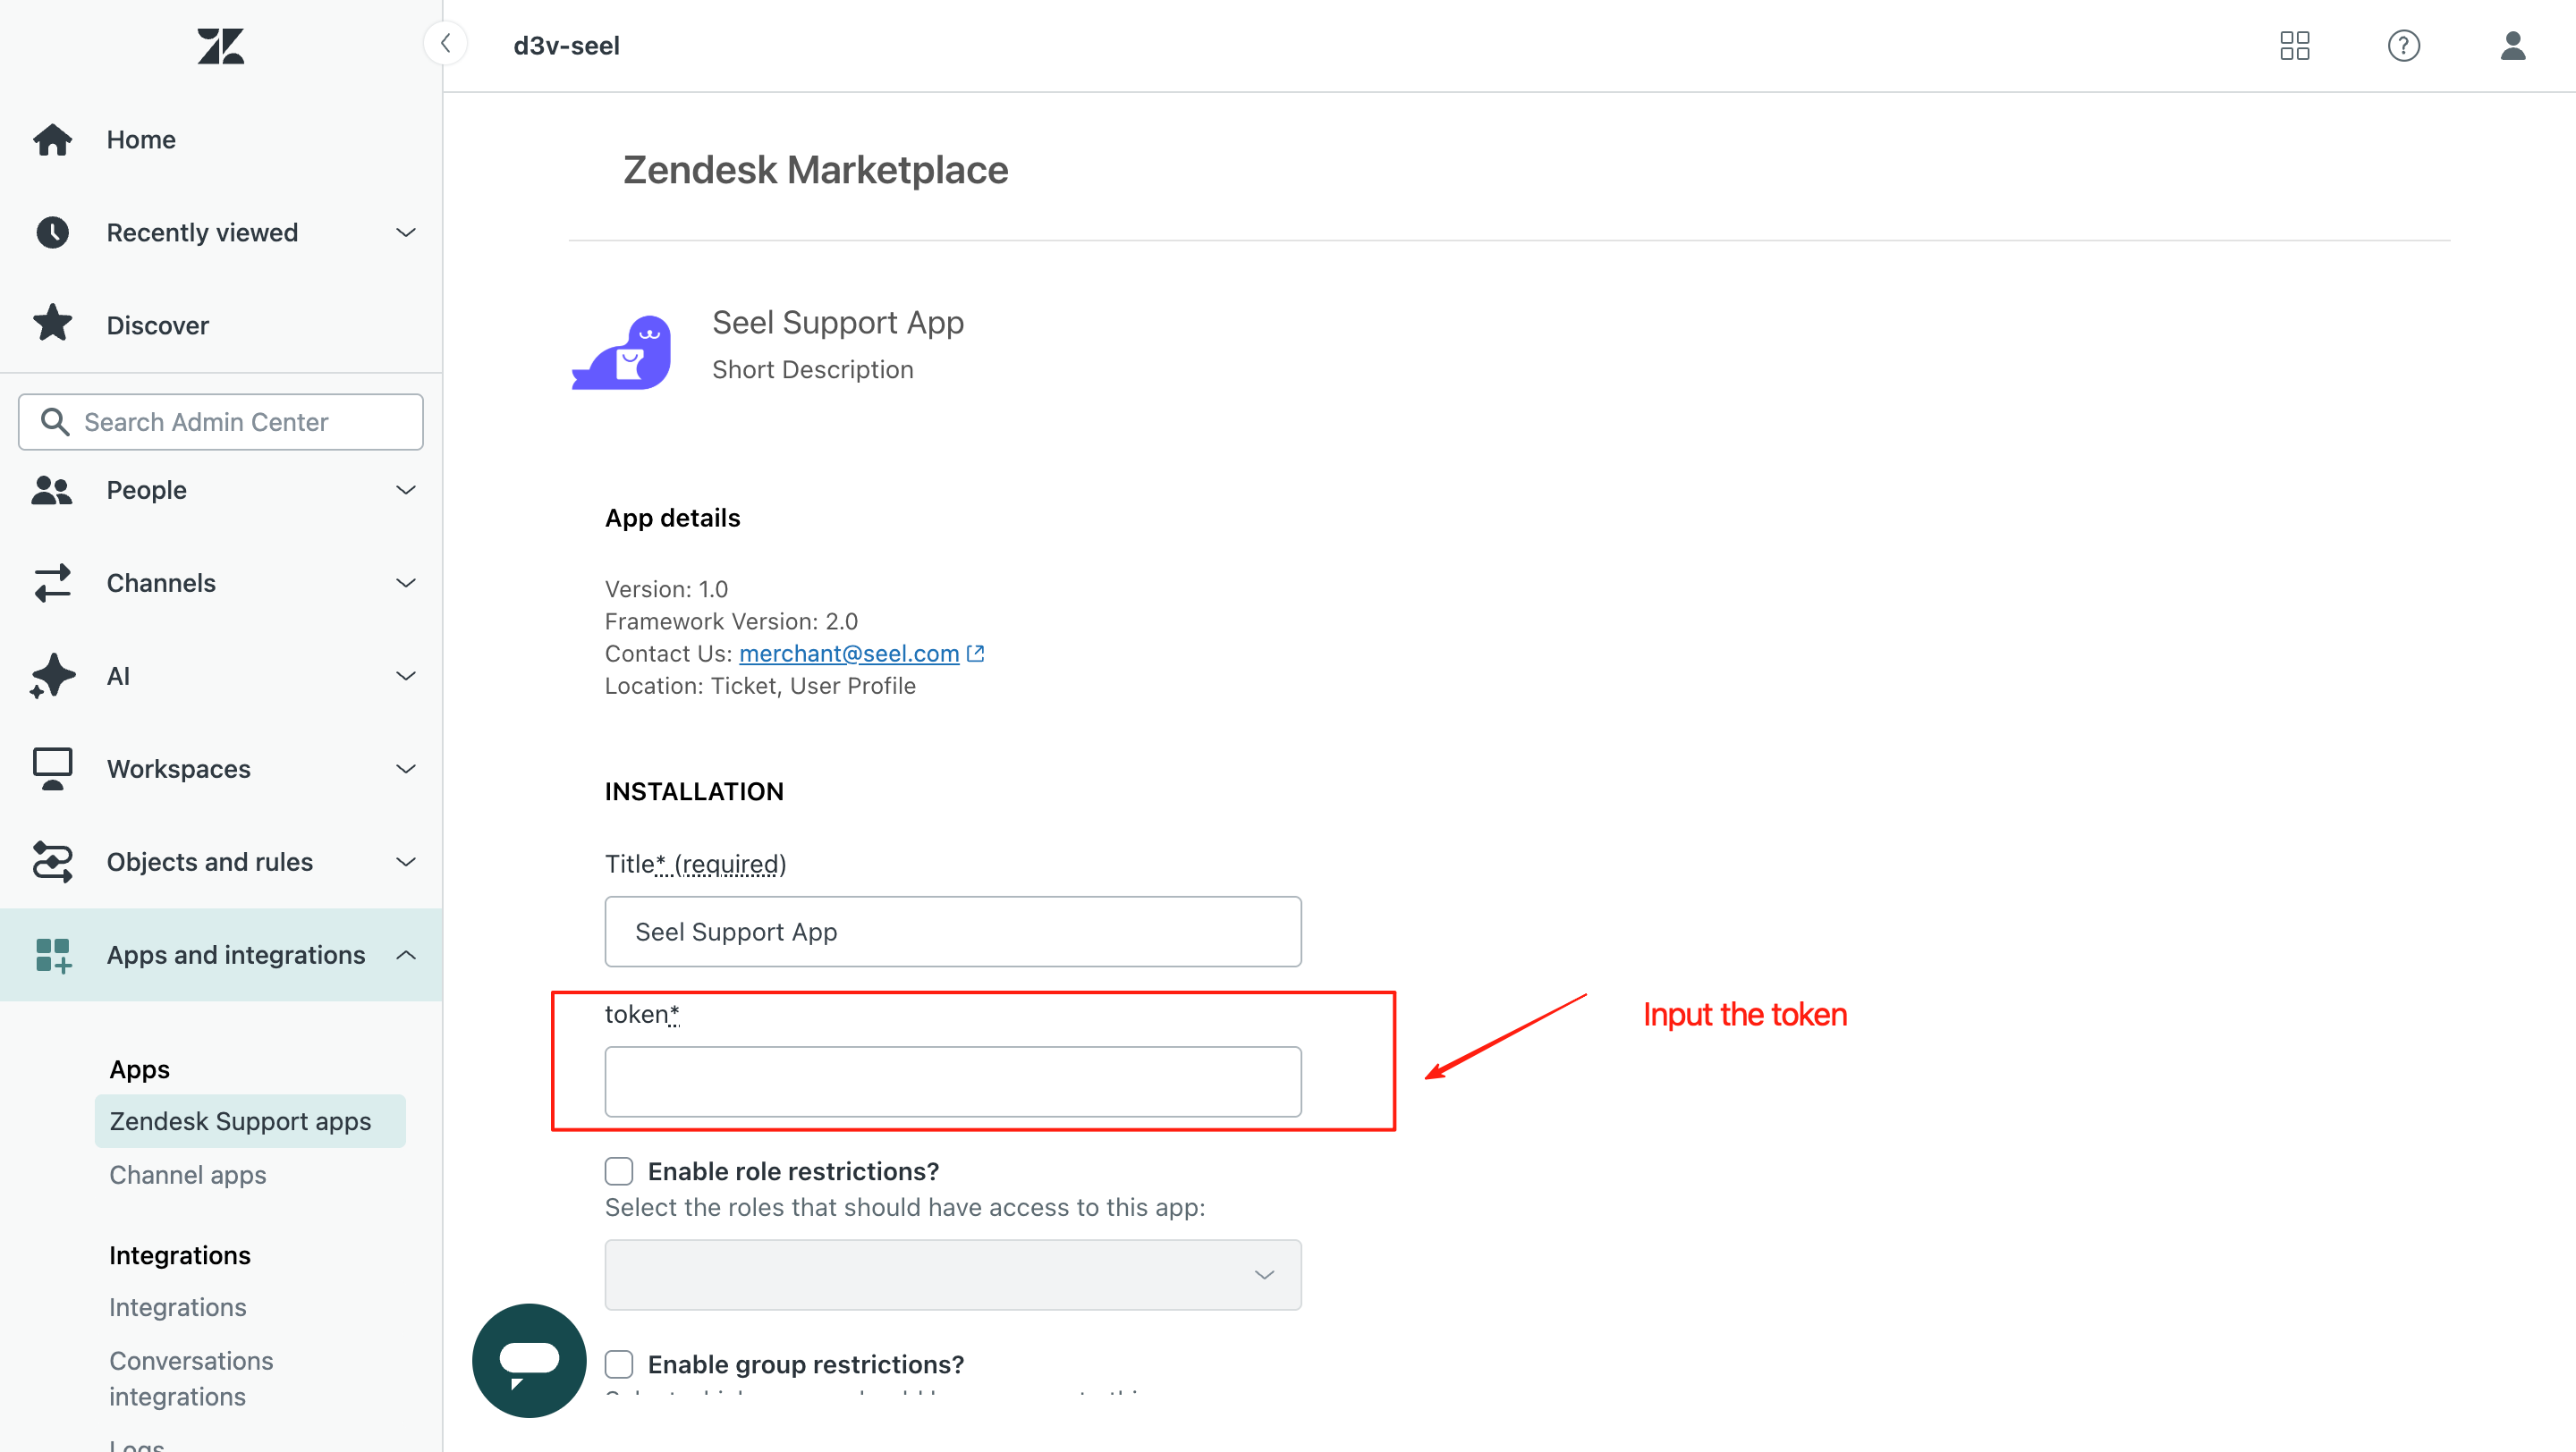This screenshot has height=1452, width=2576.
Task: Enable group restrictions checkbox
Action: (x=619, y=1363)
